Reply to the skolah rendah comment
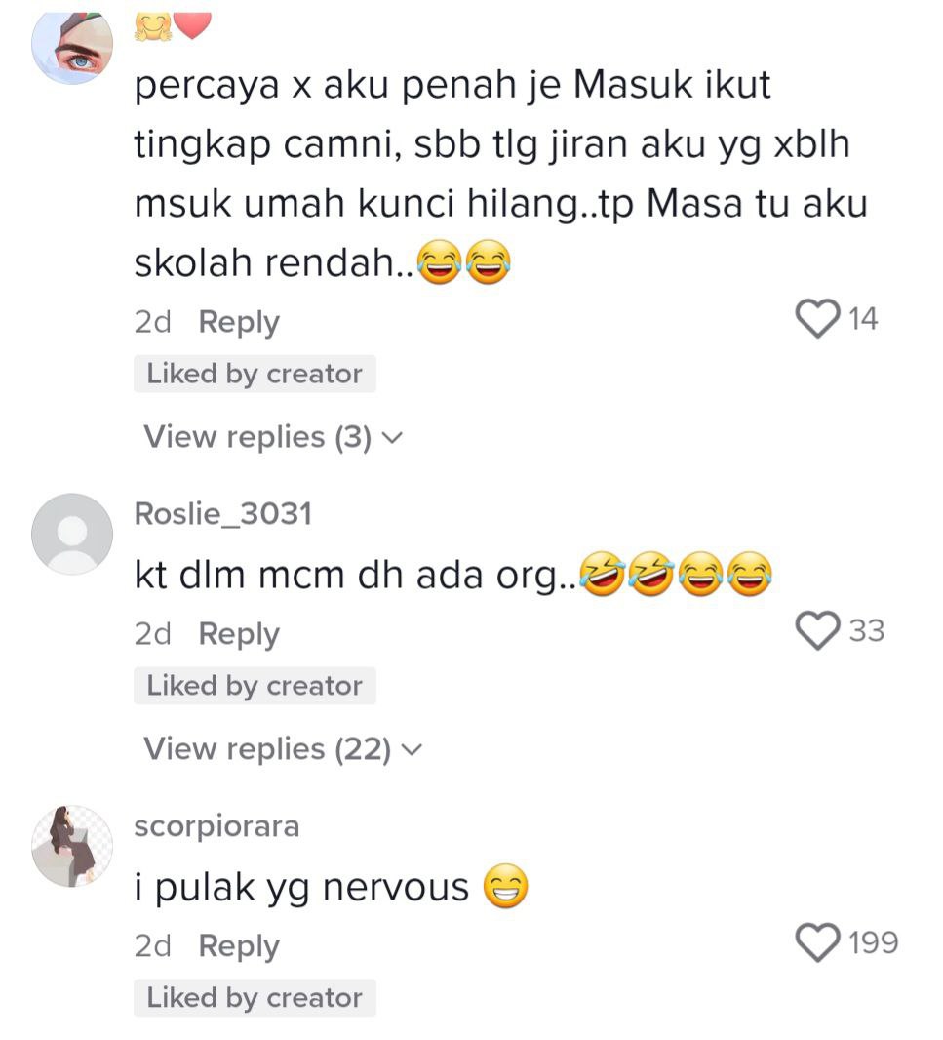Viewport: 943px width, 1040px height. tap(239, 323)
